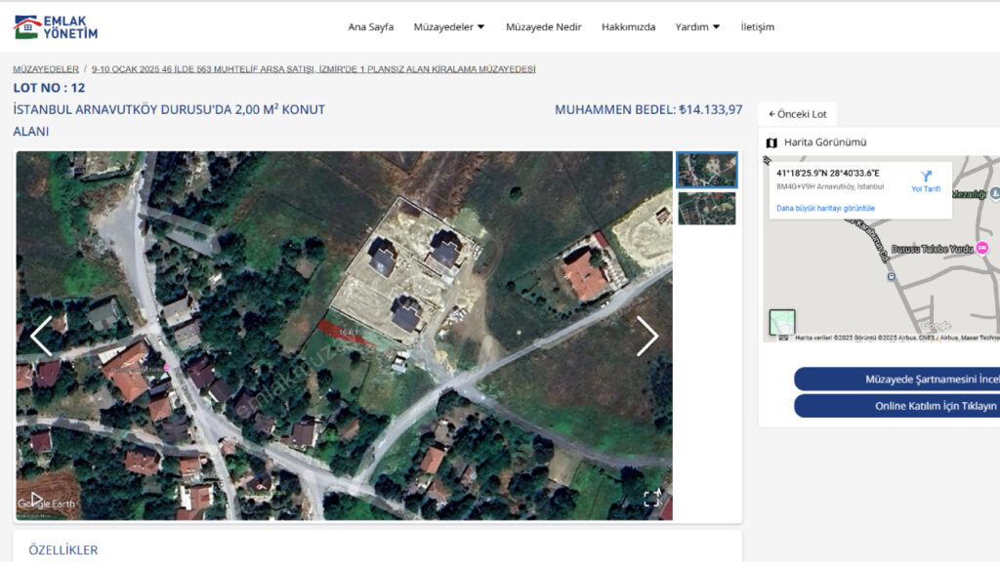This screenshot has width=1000, height=562.
Task: Click the MUHAMMEN BEDEL price text
Action: click(x=648, y=109)
